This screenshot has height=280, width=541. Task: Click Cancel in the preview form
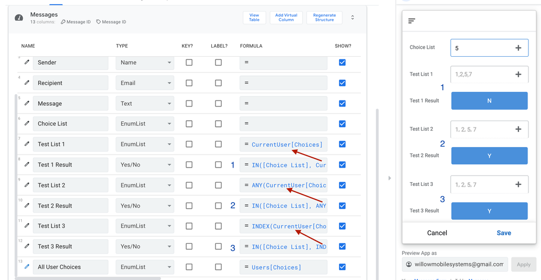coord(437,233)
